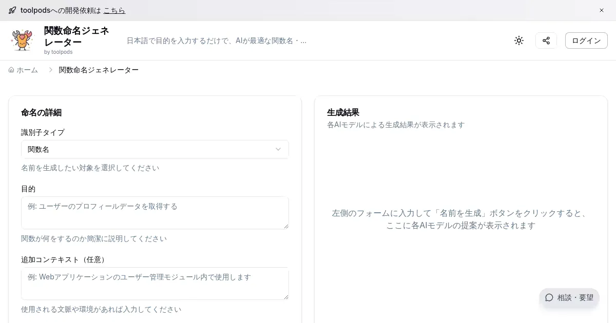Click the rocket icon in announcement banner
The image size is (616, 323).
click(12, 10)
